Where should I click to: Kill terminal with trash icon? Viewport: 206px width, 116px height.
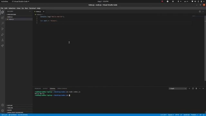(x=196, y=89)
